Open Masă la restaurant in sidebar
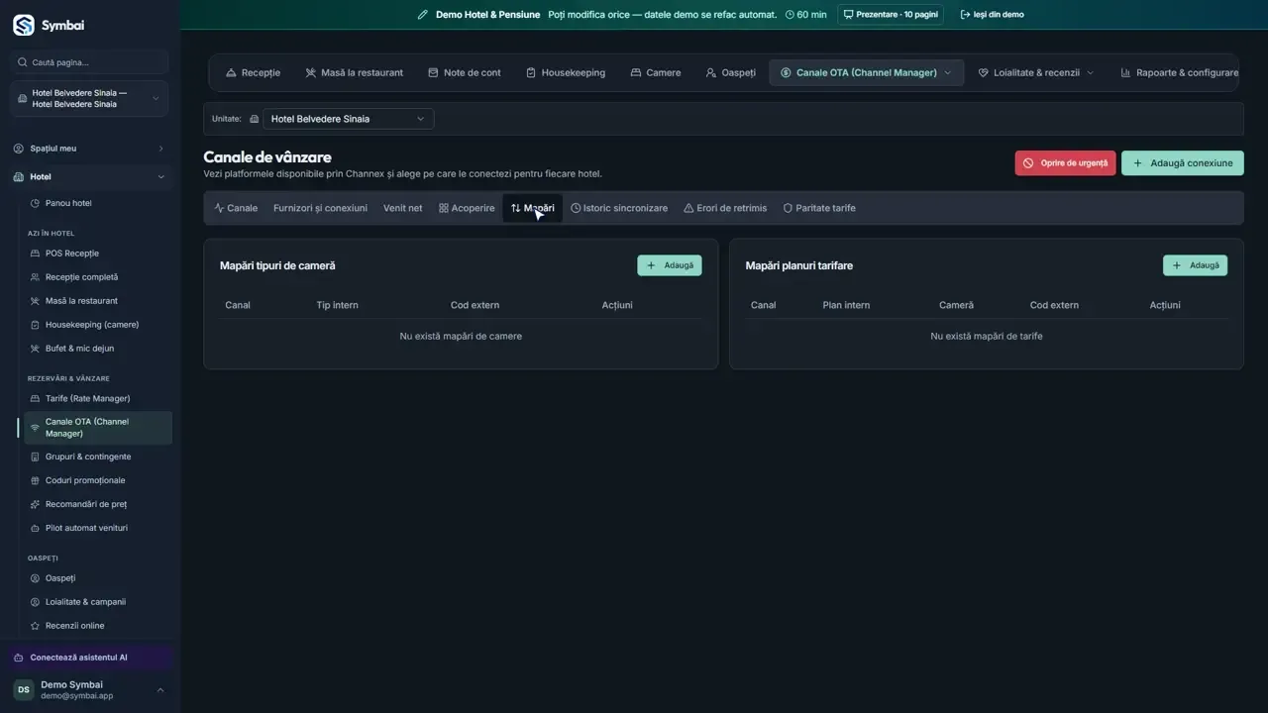Image resolution: width=1268 pixels, height=713 pixels. pyautogui.click(x=97, y=301)
